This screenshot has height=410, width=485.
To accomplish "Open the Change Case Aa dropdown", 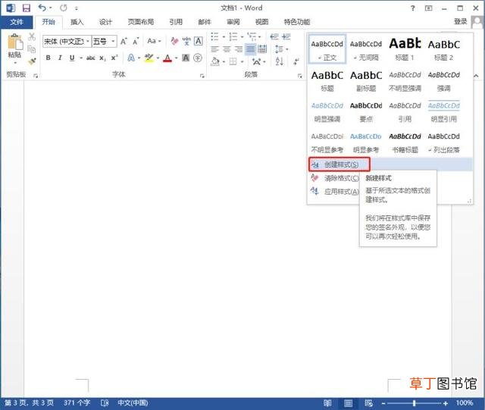I will tap(154, 41).
